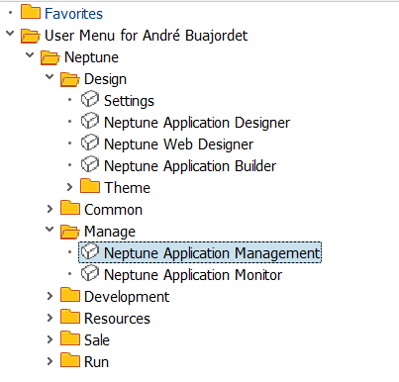
Task: Select the Design folder label
Action: pos(105,79)
